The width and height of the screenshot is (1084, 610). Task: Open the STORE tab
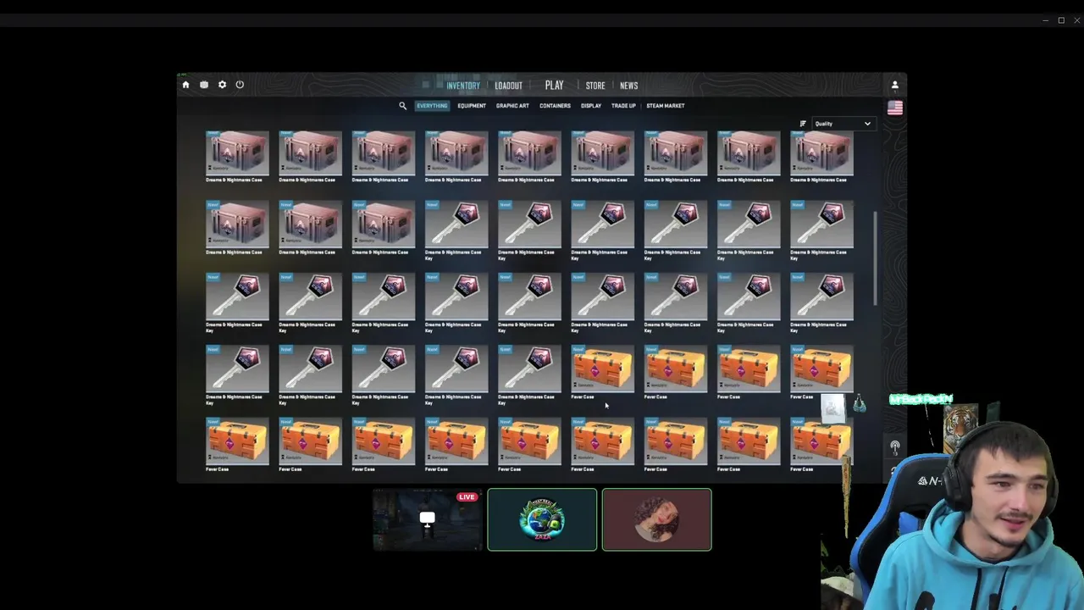click(x=595, y=86)
